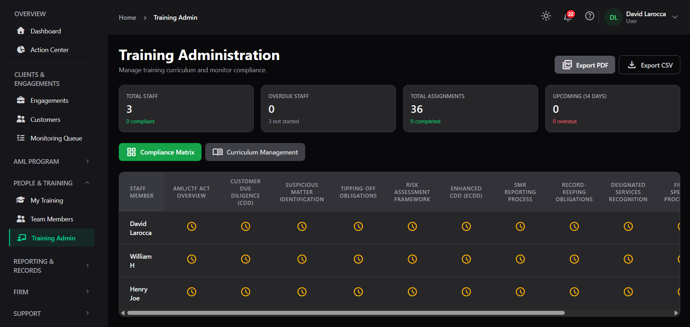The height and width of the screenshot is (327, 690).
Task: Click the Export CSV button
Action: (x=649, y=65)
